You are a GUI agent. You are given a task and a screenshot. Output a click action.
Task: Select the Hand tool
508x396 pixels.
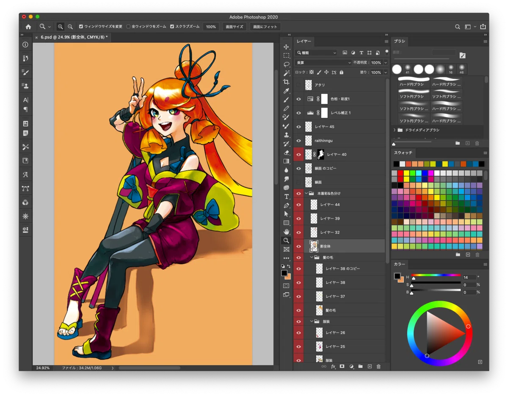(287, 232)
